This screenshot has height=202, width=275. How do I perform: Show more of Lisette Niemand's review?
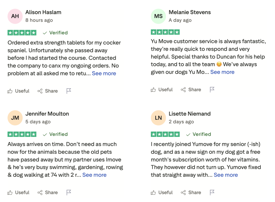click(226, 175)
